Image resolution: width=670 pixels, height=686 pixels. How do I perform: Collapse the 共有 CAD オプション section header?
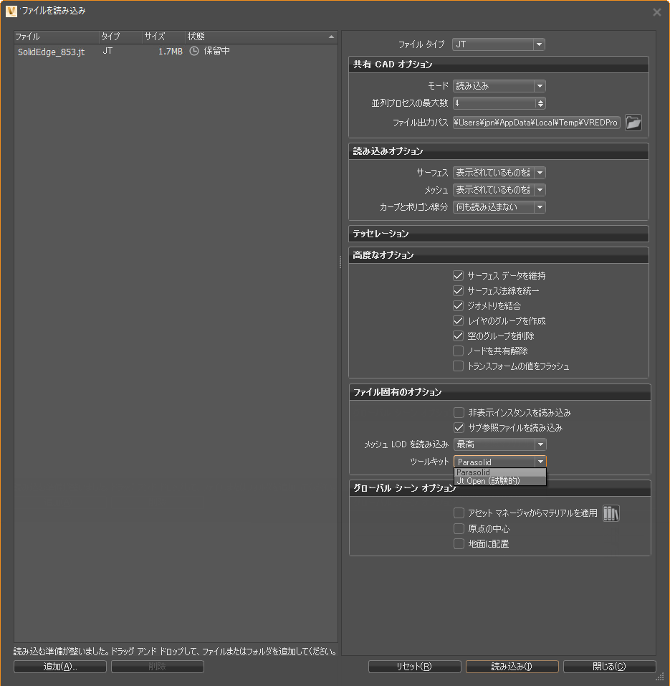499,65
